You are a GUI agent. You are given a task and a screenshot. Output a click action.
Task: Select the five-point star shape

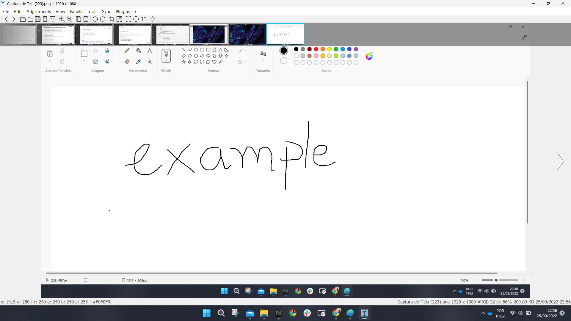[x=183, y=62]
